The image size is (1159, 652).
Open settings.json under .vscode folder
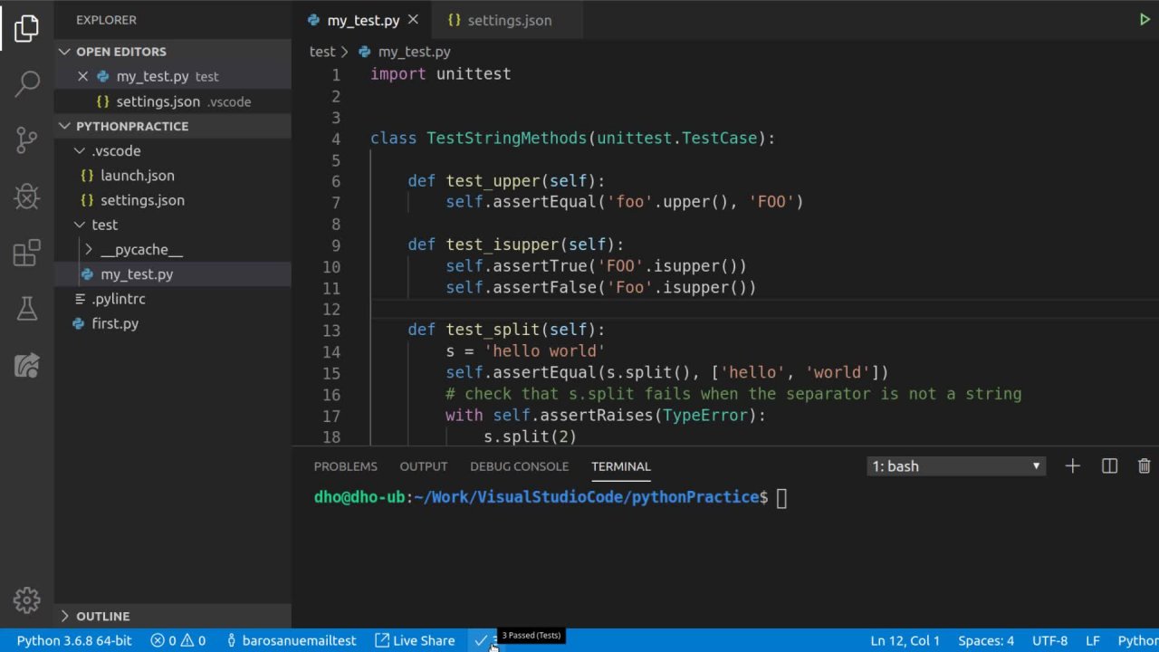[x=173, y=200]
